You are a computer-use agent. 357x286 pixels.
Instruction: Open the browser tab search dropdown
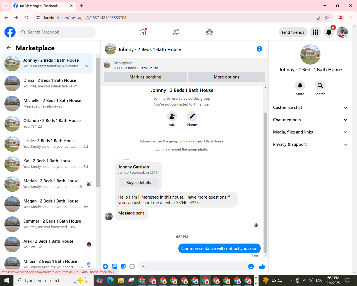(x=6, y=6)
